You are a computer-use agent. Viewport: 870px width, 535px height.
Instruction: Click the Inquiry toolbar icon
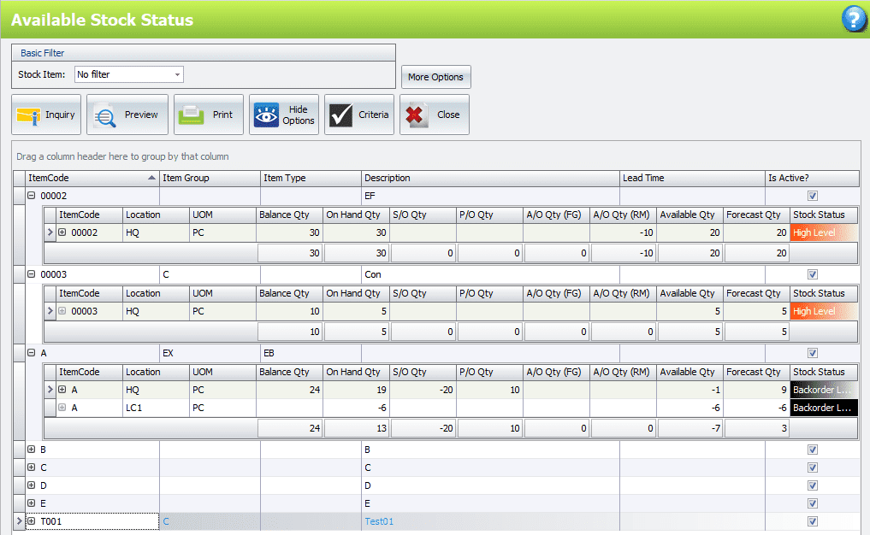pos(29,115)
